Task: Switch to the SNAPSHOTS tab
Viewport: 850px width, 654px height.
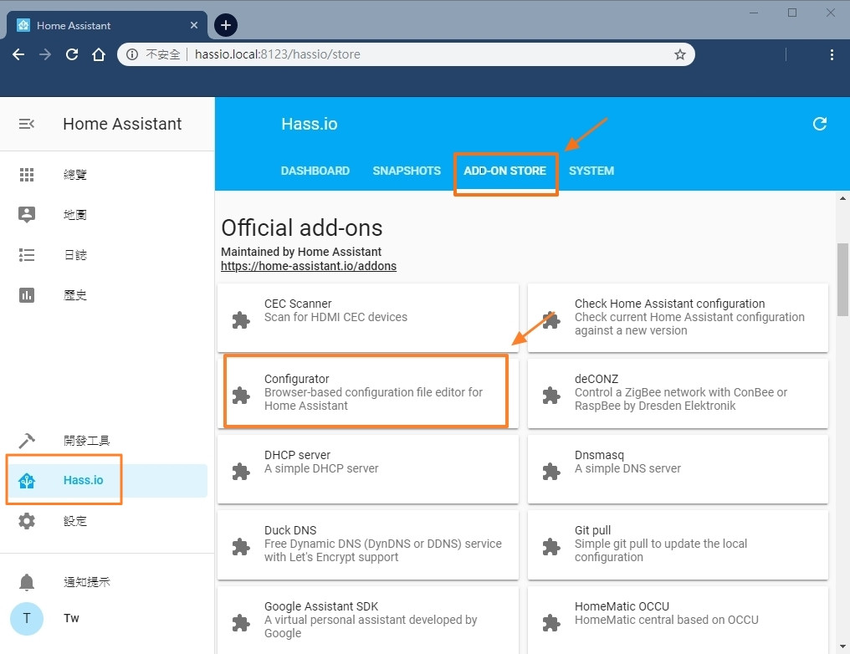Action: (x=407, y=171)
